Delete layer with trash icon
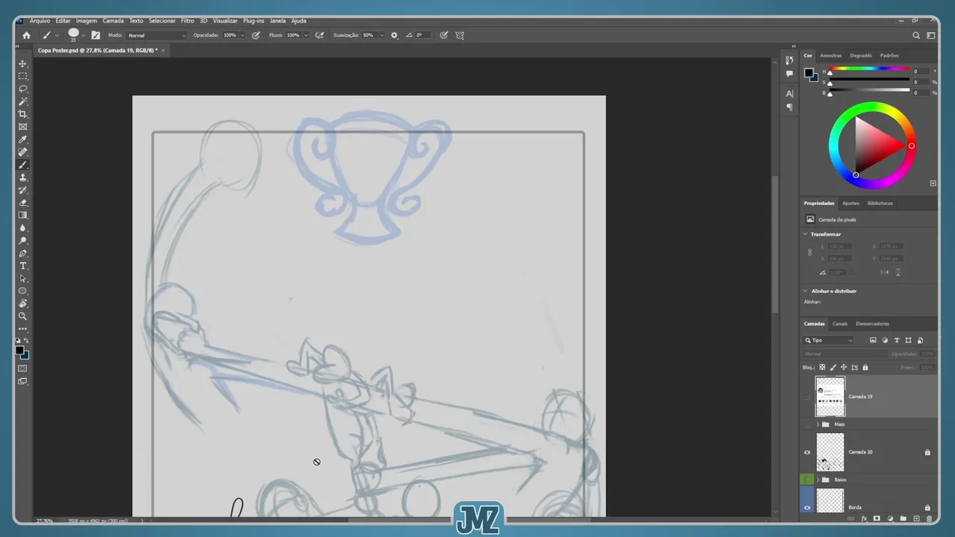The height and width of the screenshot is (537, 955). (x=929, y=518)
